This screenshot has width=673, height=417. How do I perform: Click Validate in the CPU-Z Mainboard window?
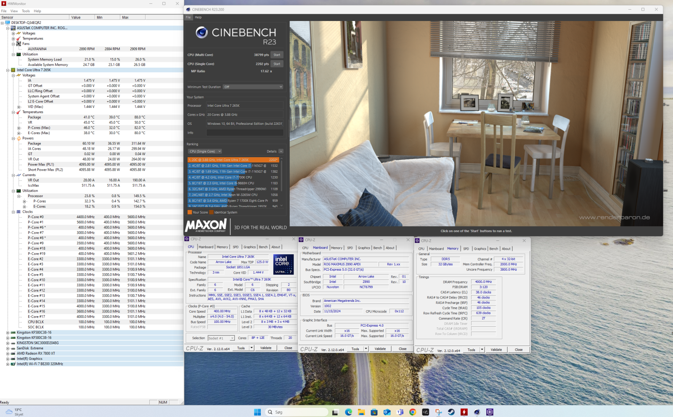[380, 349]
